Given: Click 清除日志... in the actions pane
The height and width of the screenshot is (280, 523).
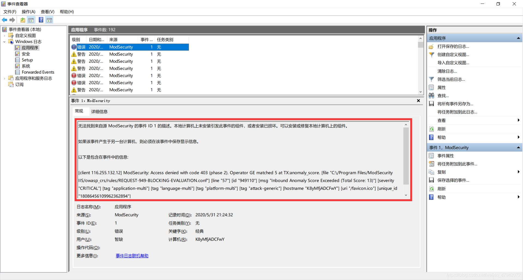Looking at the screenshot, I should tap(447, 71).
